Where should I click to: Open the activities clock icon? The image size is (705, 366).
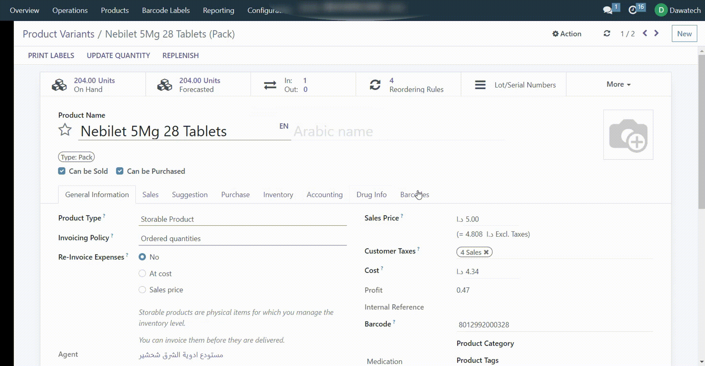coord(633,10)
